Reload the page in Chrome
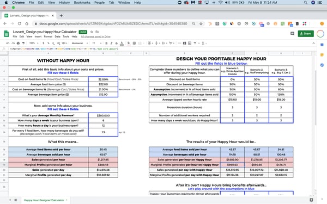 (20, 24)
